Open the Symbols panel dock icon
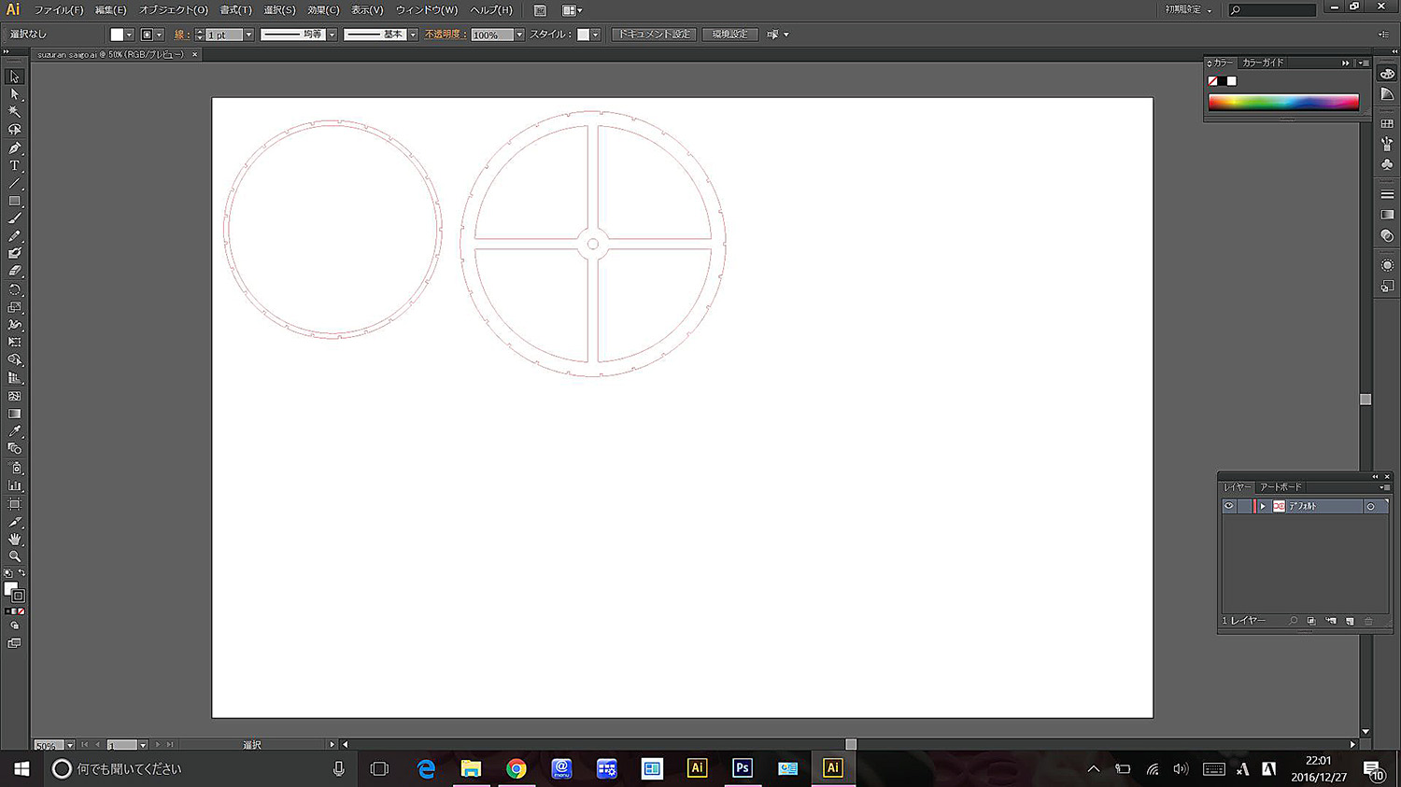Image resolution: width=1401 pixels, height=787 pixels. 1387,164
